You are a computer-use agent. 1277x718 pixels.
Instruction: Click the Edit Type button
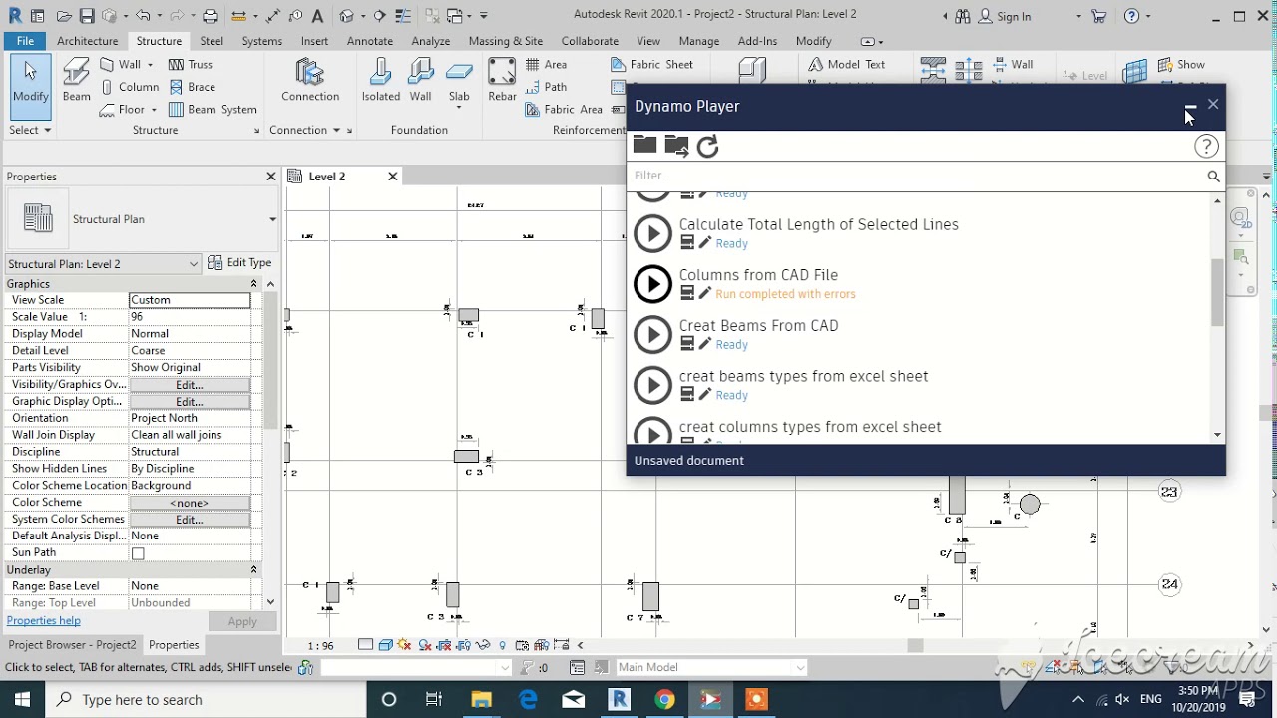coord(239,263)
